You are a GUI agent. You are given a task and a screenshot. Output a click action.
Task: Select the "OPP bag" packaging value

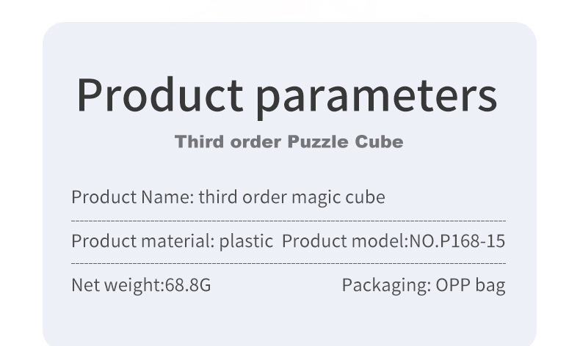click(471, 285)
